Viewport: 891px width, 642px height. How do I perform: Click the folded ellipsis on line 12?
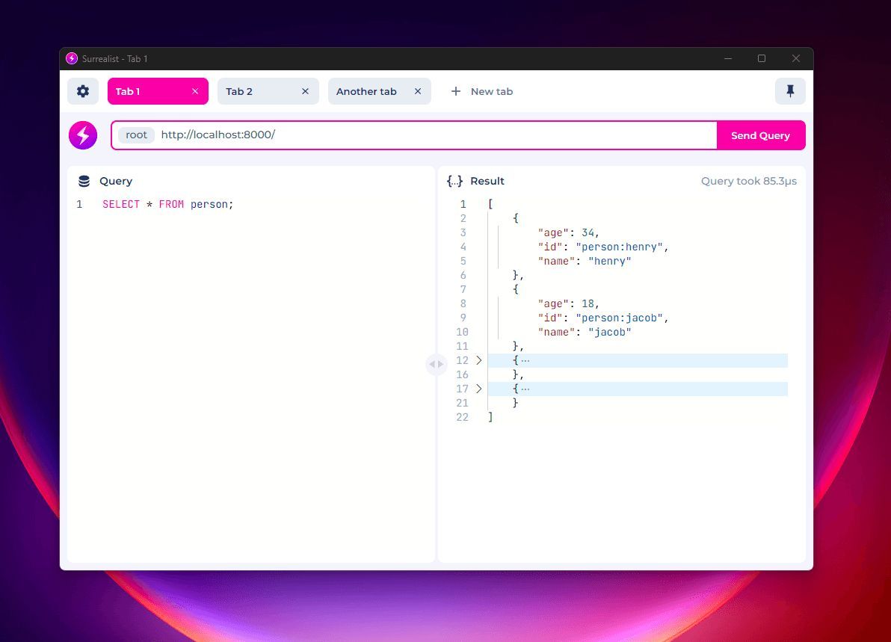pos(525,361)
